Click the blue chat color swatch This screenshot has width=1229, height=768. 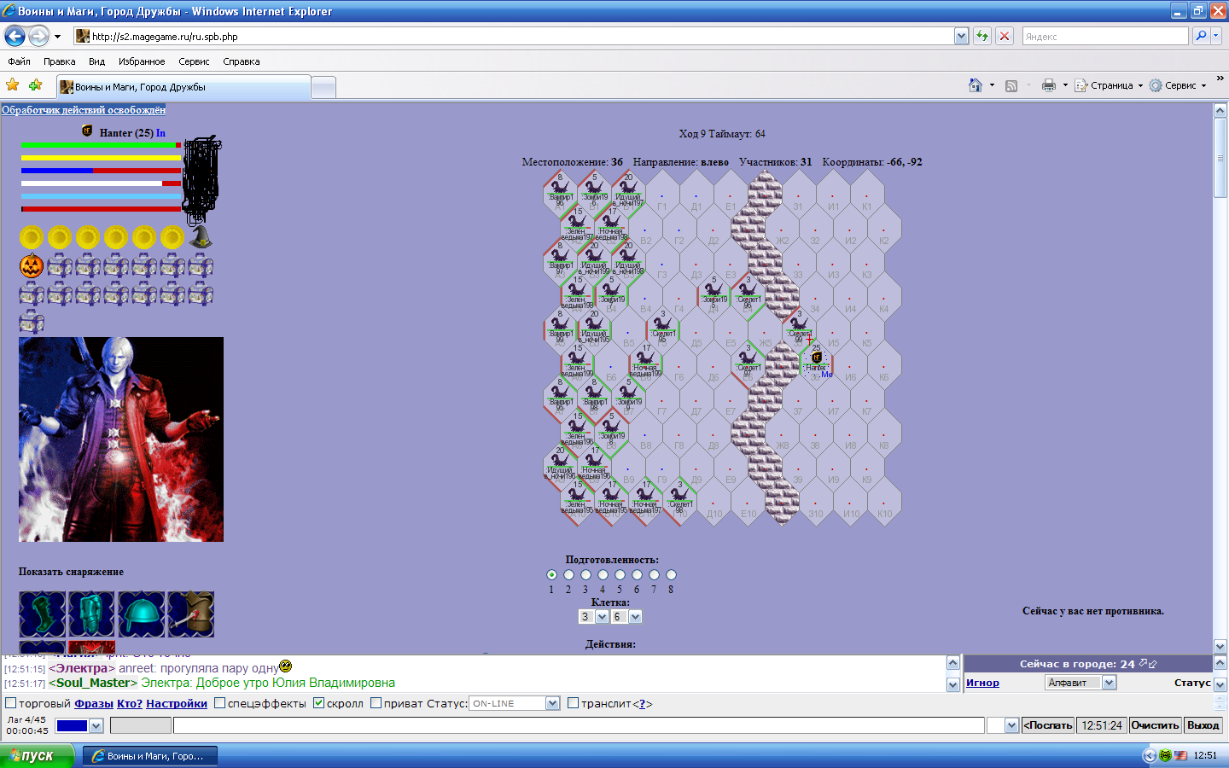72,726
